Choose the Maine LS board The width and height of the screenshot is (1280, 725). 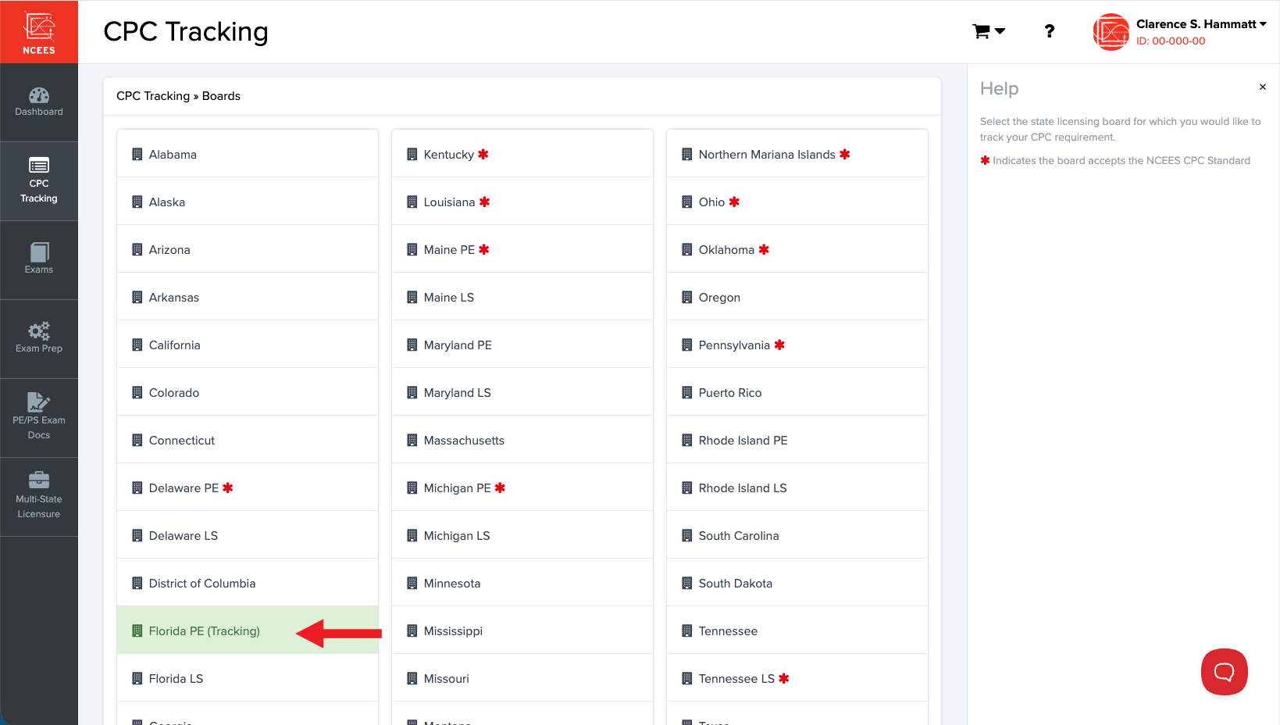[522, 297]
